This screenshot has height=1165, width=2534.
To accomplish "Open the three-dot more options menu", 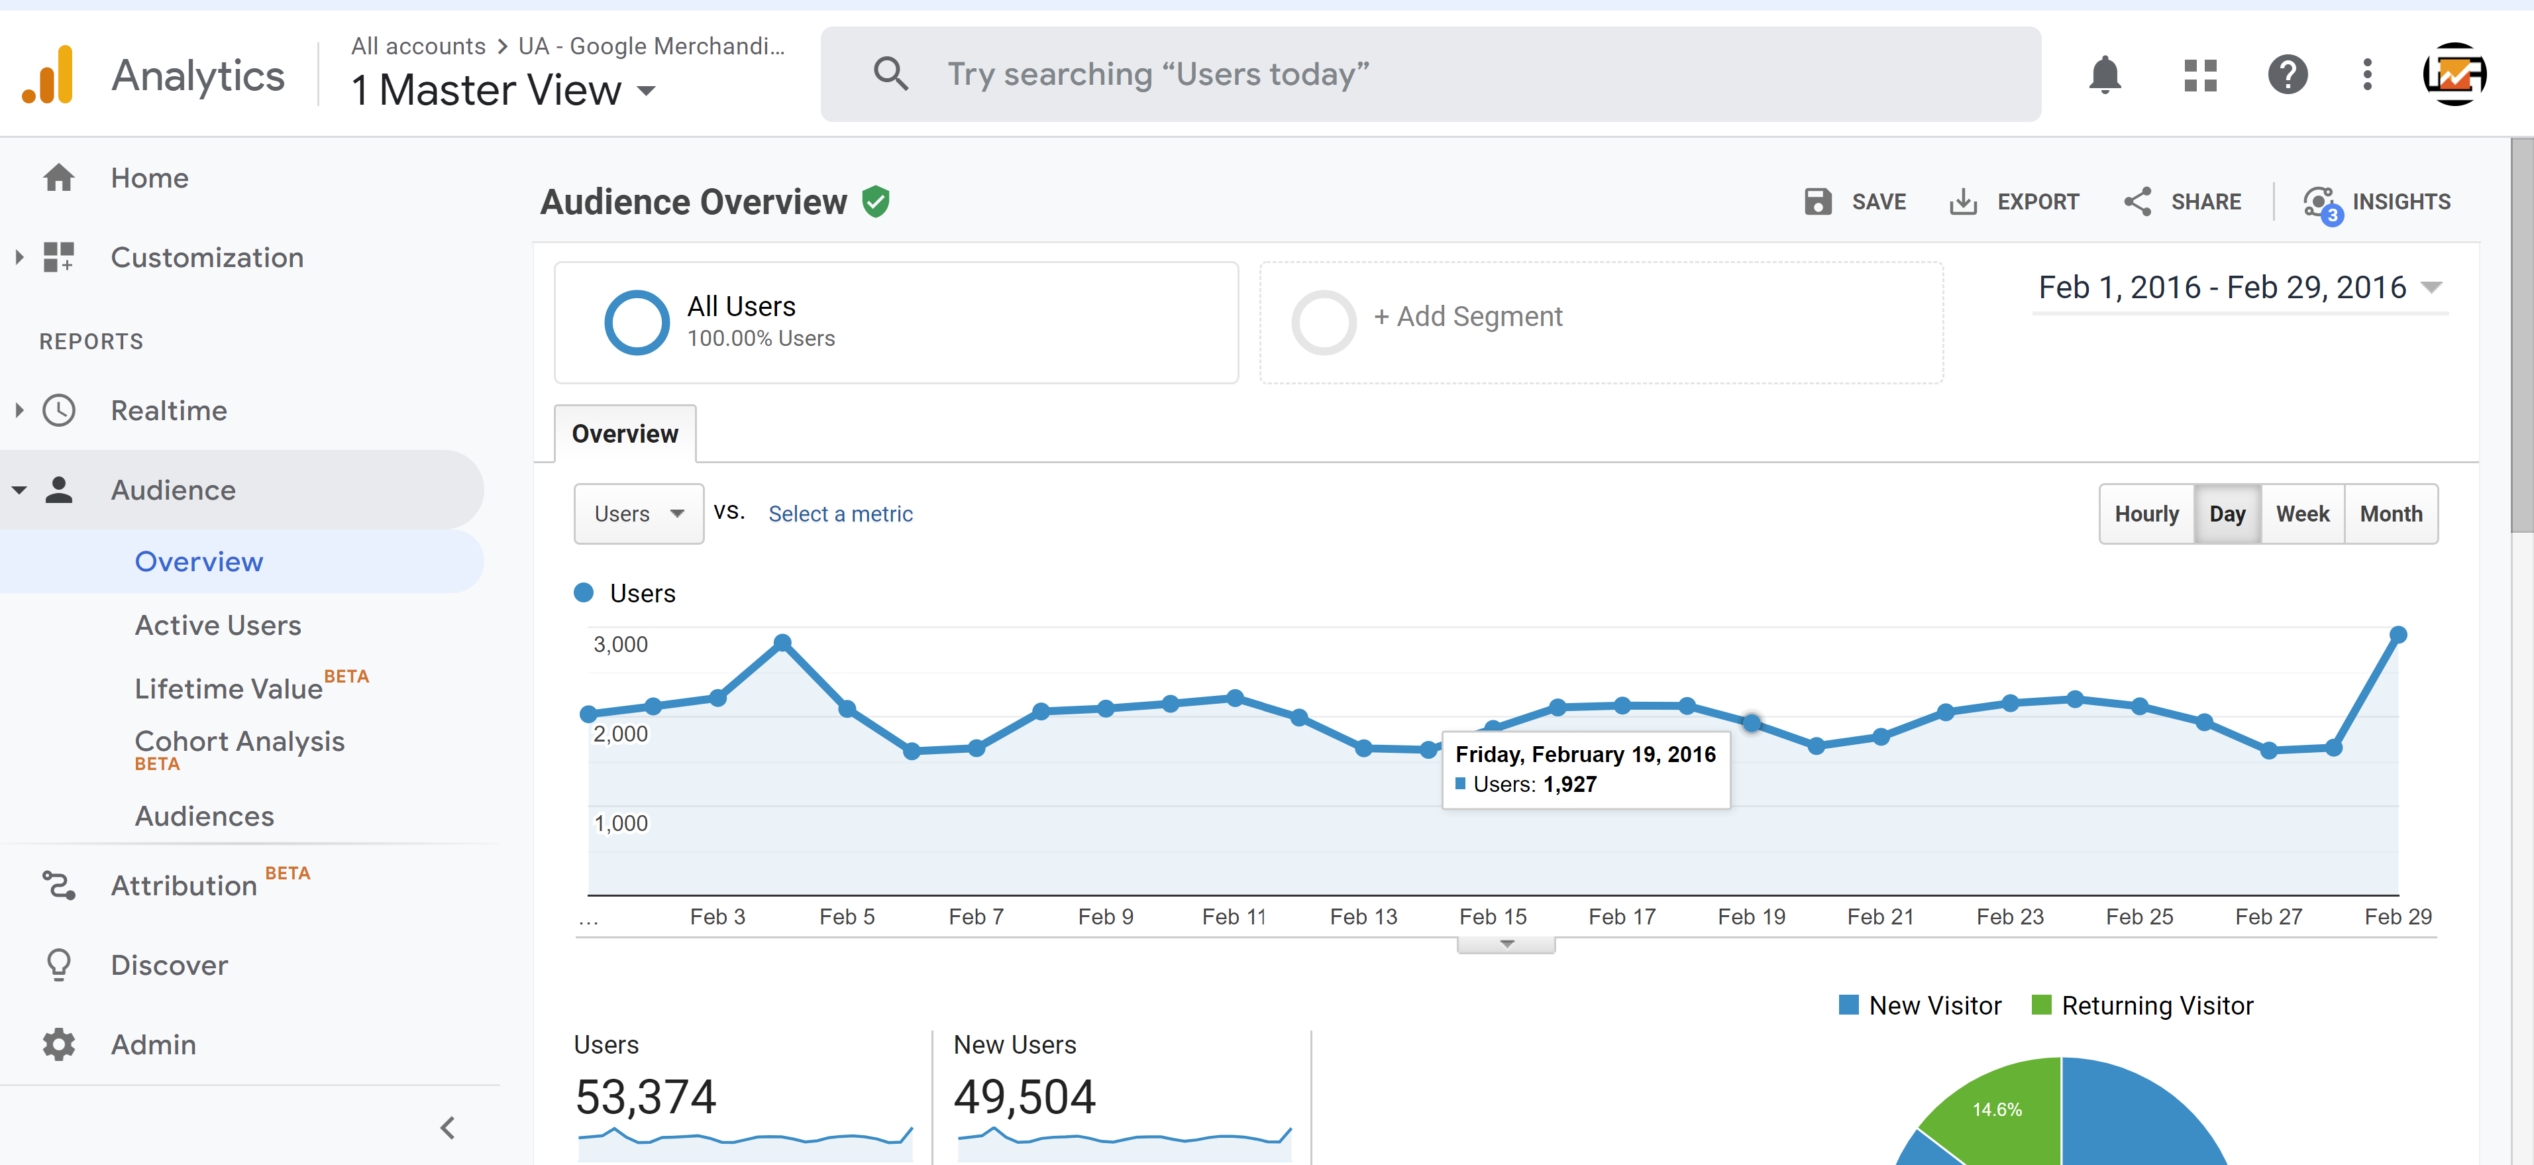I will pyautogui.click(x=2367, y=75).
